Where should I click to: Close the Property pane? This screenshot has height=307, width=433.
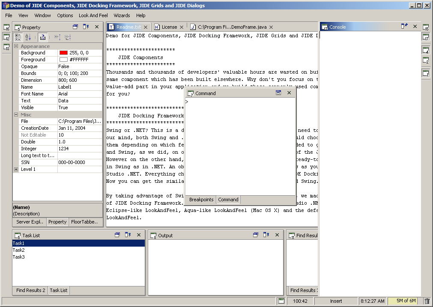point(97,27)
